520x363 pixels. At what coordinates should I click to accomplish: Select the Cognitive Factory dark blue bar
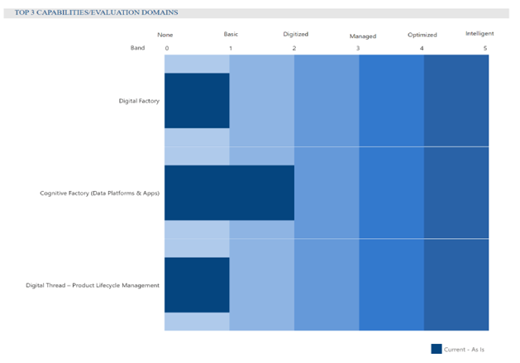pyautogui.click(x=229, y=193)
